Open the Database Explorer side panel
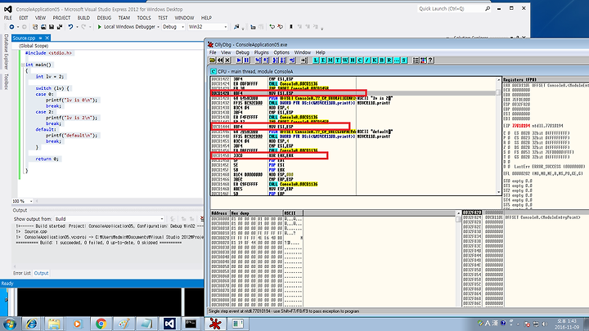 6,51
